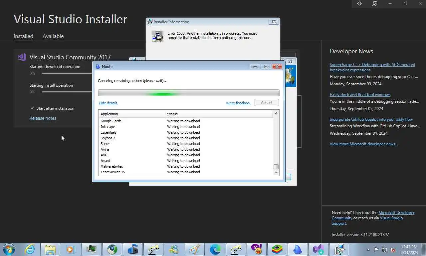Click the Starting install operation progress bar

67,92
